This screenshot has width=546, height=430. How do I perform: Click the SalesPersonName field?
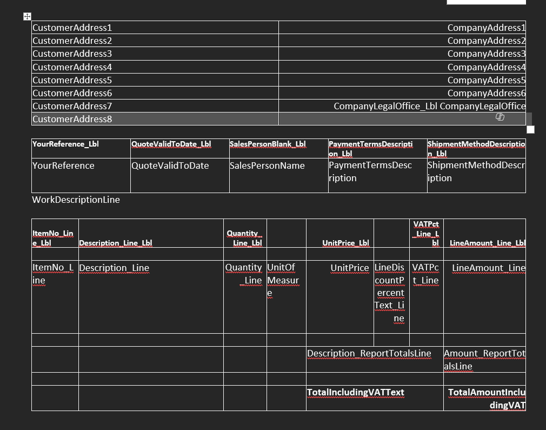click(x=267, y=166)
